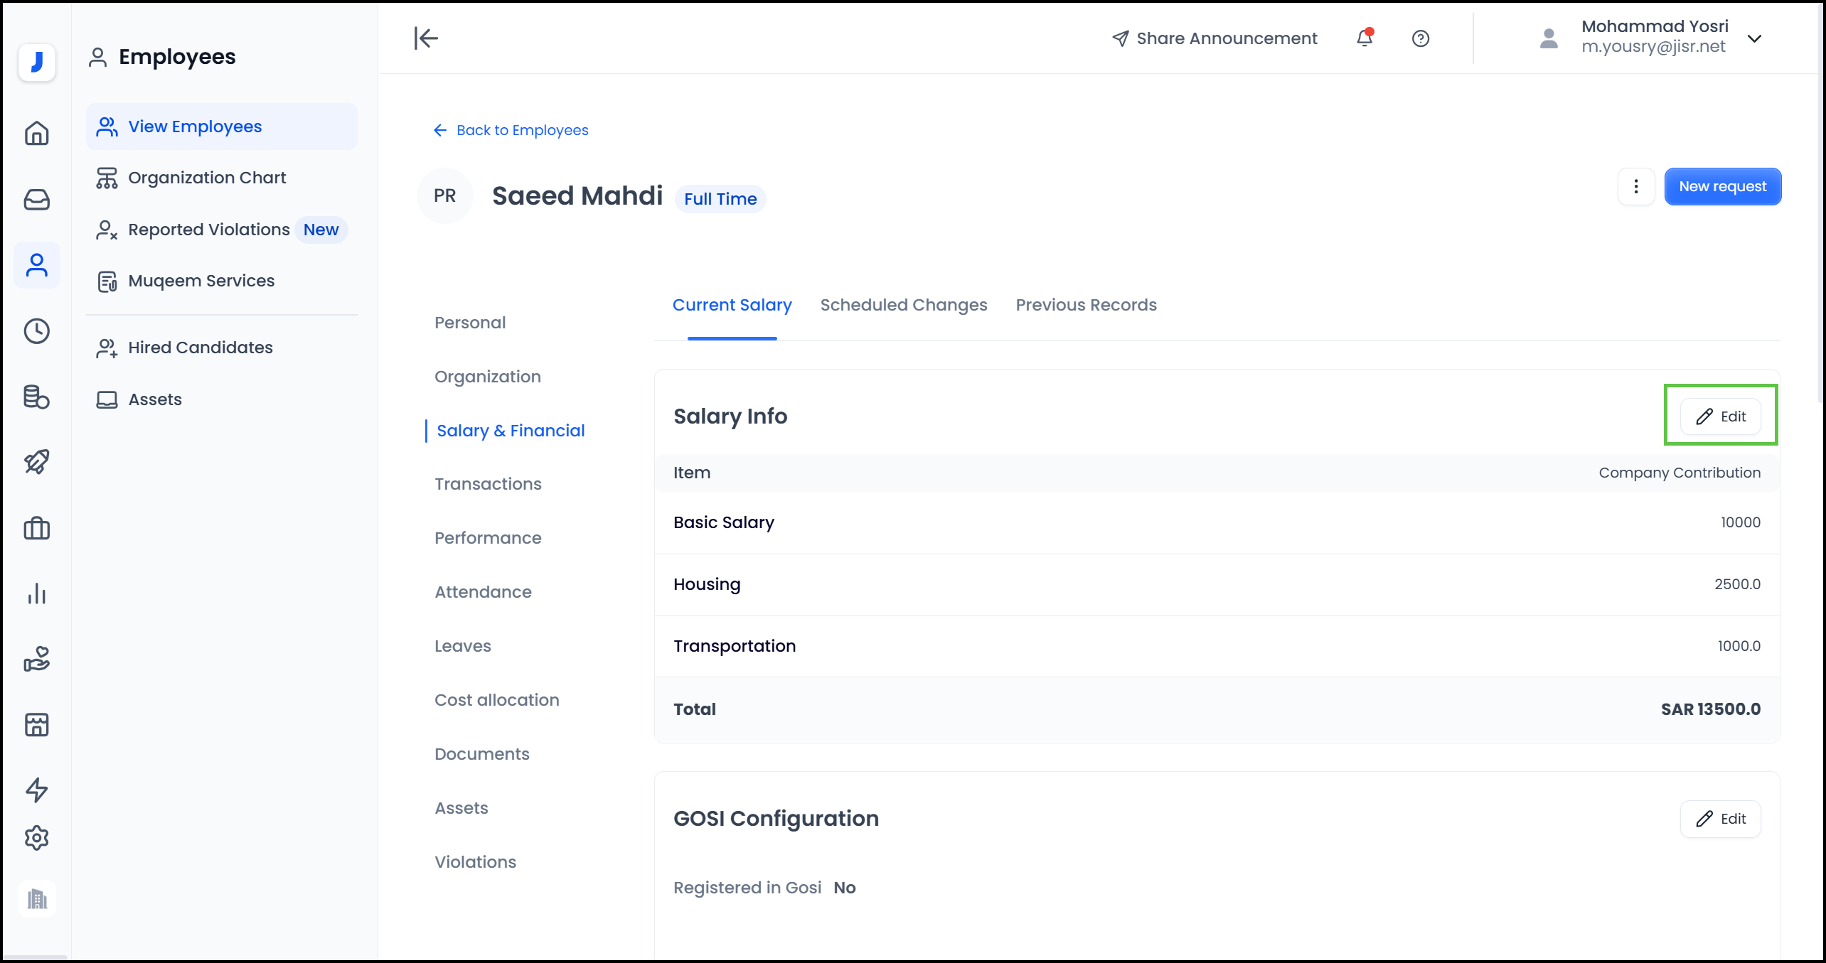The image size is (1826, 963).
Task: Switch to Previous Records tab
Action: point(1085,305)
